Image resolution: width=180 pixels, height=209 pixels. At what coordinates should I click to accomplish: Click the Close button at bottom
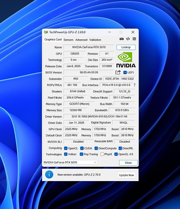128,163
